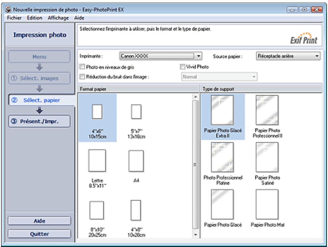This screenshot has height=247, width=328.
Task: Maximize the Easy-PhotoPrint EX window
Action: pos(304,10)
